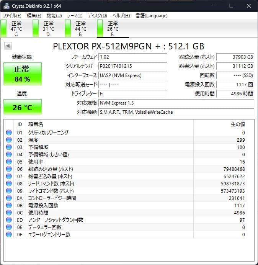Click raw value 231641
This screenshot has width=258, height=265.
tap(237, 198)
